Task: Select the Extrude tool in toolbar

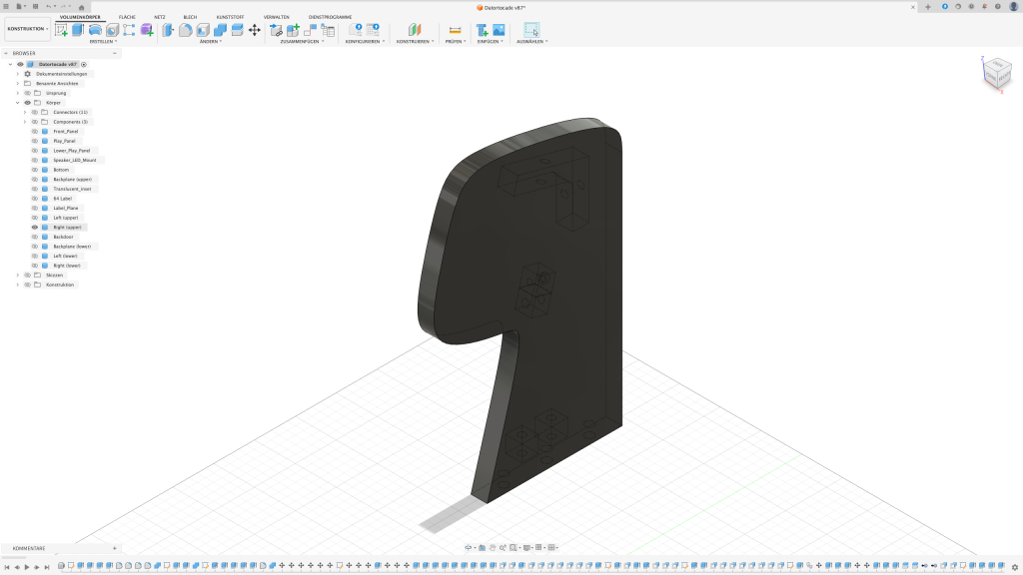Action: click(78, 30)
